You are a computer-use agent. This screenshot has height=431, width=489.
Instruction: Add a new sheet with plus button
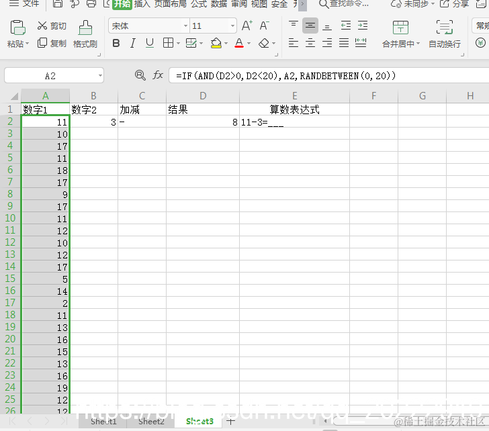point(230,422)
